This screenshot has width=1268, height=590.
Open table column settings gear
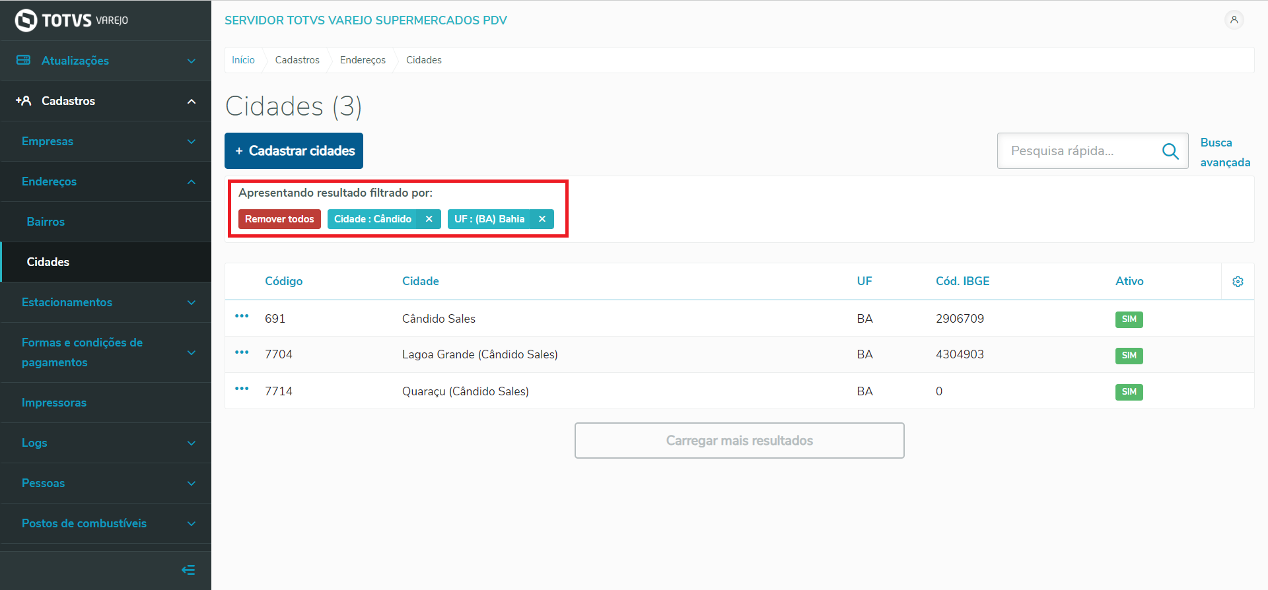point(1238,282)
